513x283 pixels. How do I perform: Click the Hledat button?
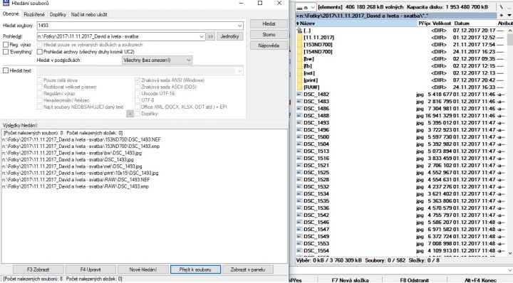(269, 24)
